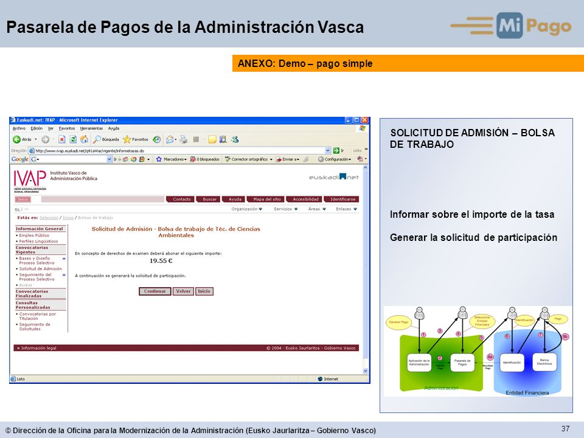584x438 pixels.
Task: Click the Google toolbar news icon
Action: click(x=126, y=159)
